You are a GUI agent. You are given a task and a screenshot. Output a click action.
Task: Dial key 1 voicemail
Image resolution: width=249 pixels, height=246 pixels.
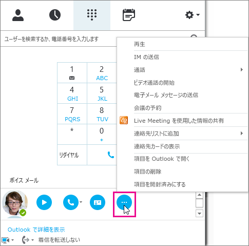tap(72, 73)
